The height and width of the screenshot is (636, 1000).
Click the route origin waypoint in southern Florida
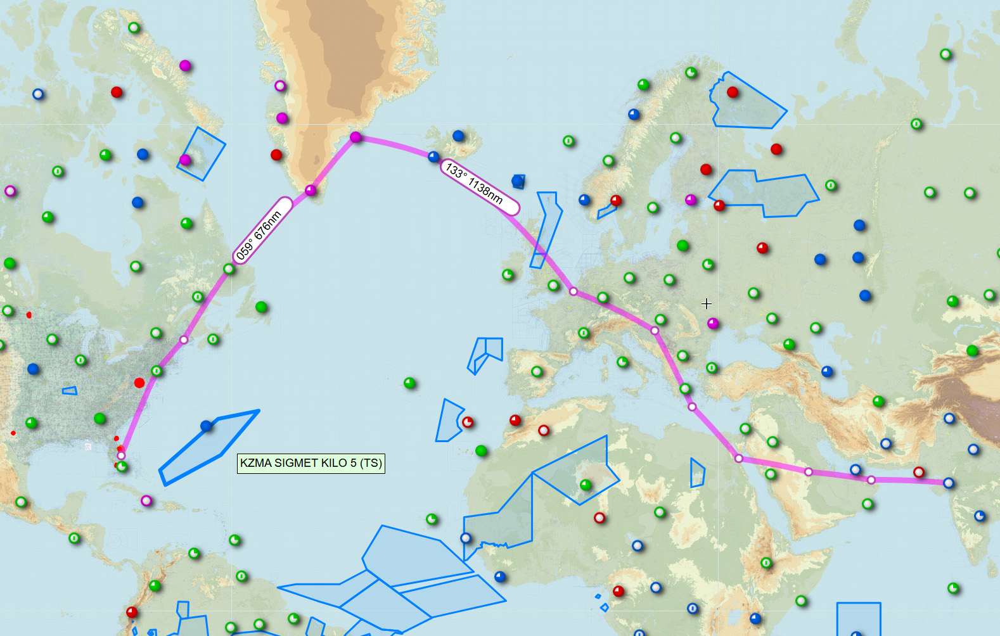[121, 455]
